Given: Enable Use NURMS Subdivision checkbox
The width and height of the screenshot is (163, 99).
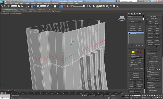Looking at the screenshot, I should tap(148, 66).
